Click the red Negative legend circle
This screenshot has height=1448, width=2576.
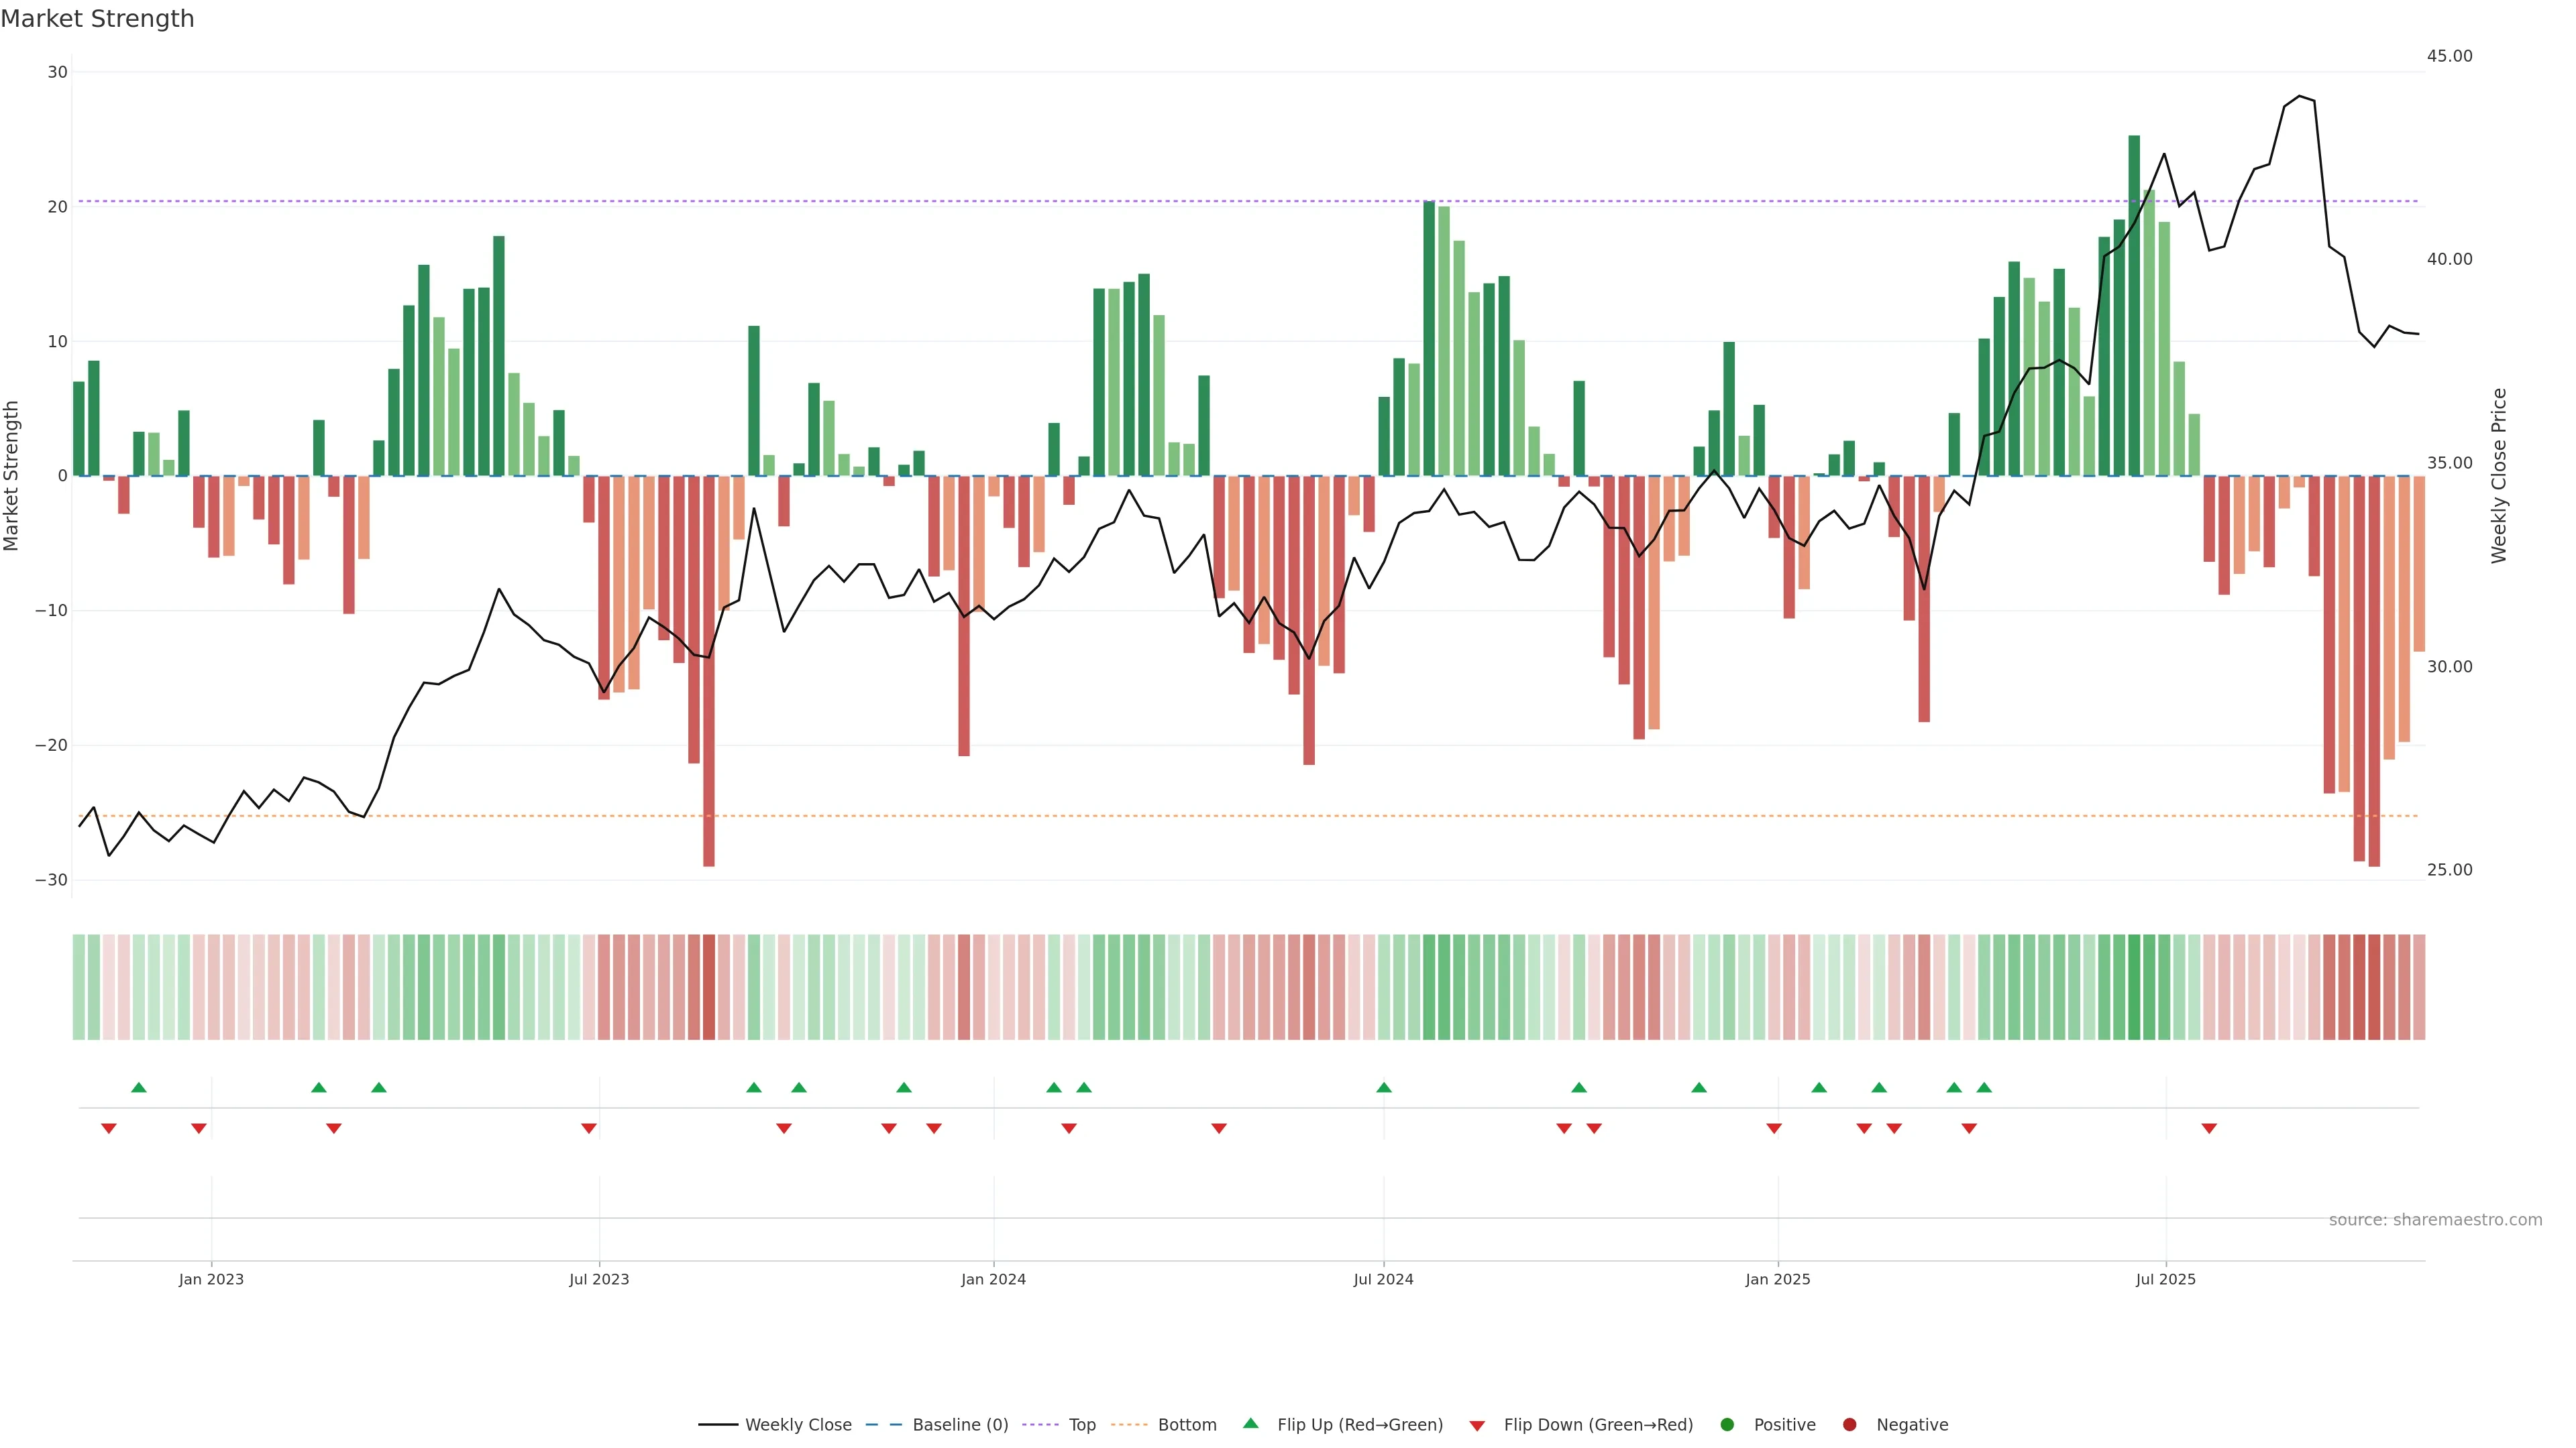pos(1849,1424)
